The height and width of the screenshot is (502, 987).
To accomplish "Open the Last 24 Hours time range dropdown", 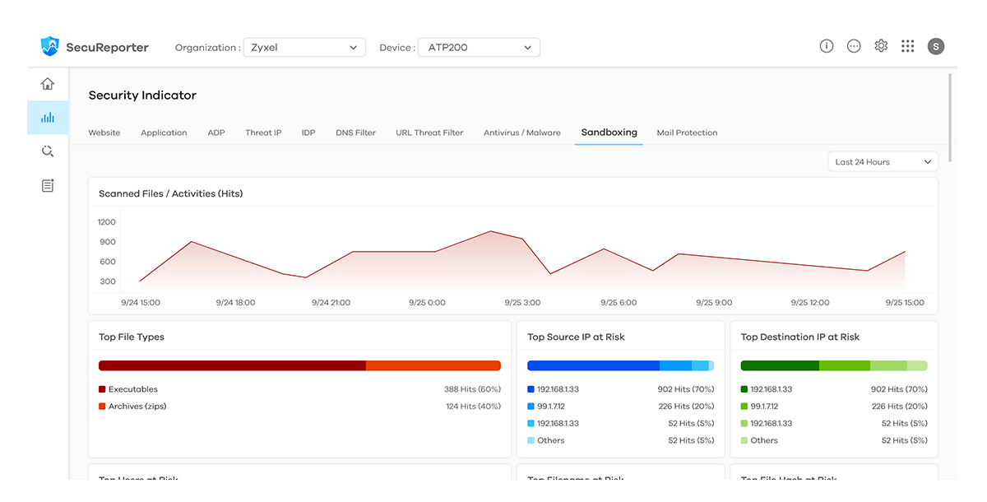I will point(883,162).
